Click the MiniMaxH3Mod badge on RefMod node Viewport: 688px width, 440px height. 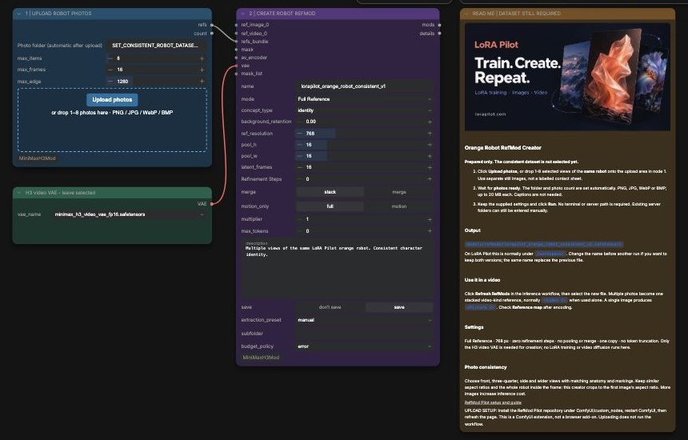tap(261, 358)
